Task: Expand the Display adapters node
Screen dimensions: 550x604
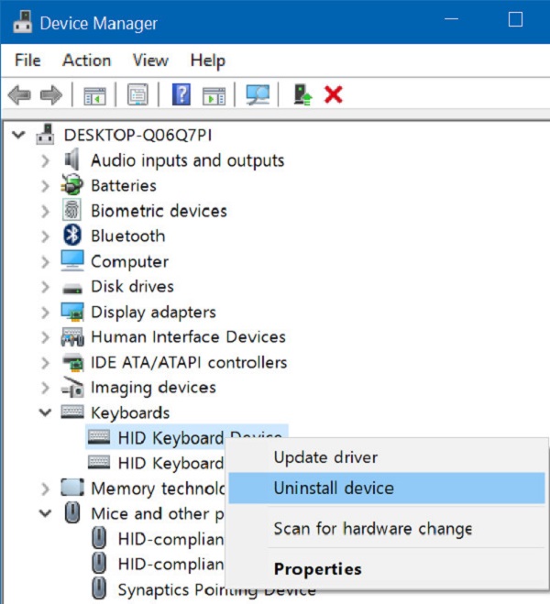Action: [x=45, y=313]
